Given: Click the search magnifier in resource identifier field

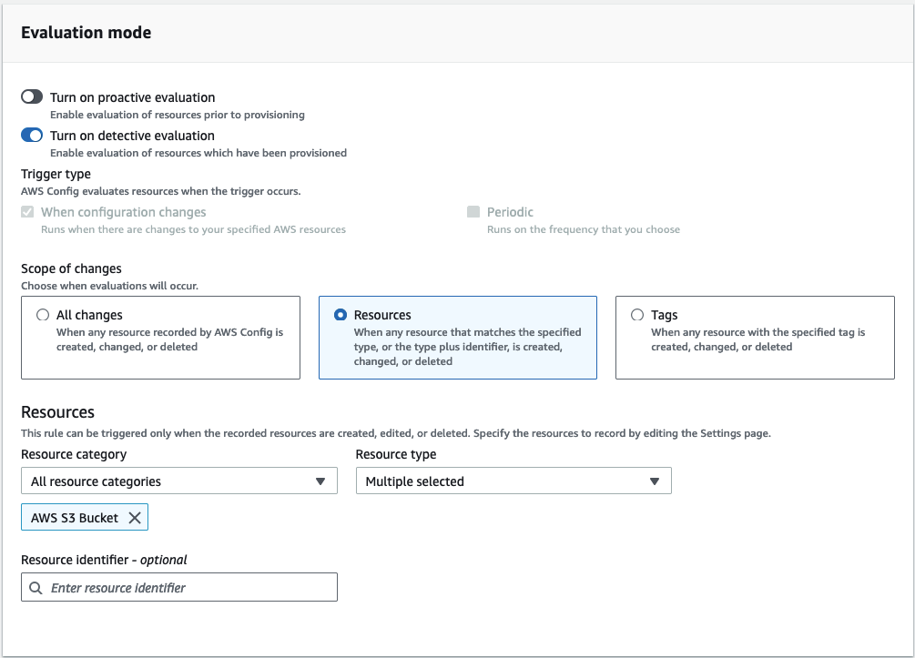Looking at the screenshot, I should point(35,586).
